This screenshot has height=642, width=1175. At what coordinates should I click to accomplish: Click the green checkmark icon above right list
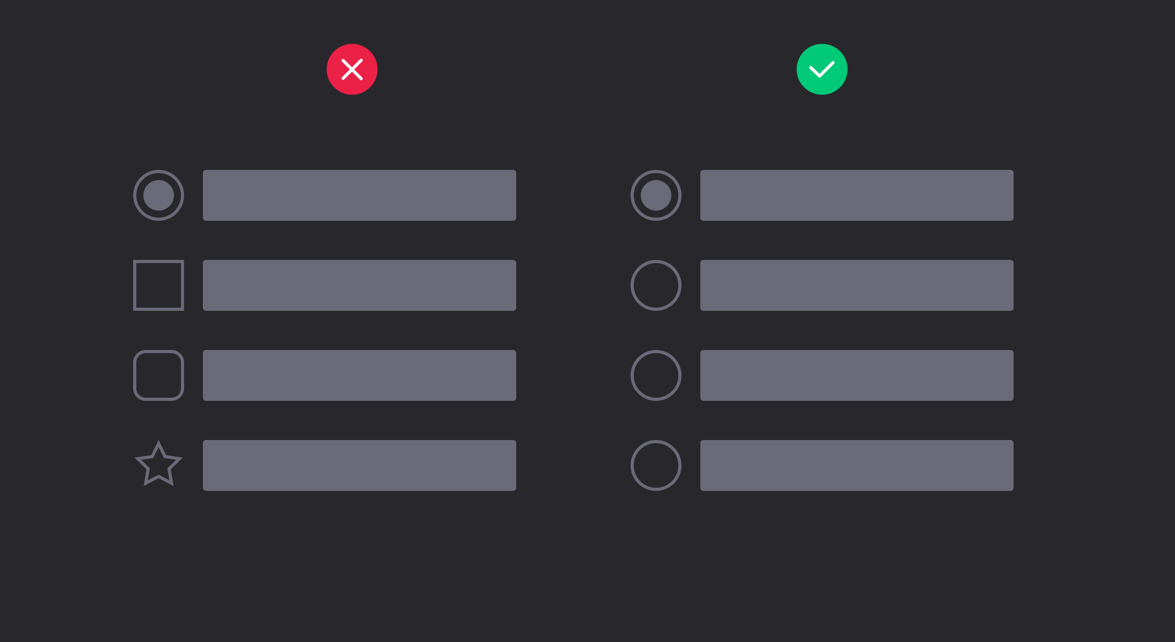click(x=821, y=69)
